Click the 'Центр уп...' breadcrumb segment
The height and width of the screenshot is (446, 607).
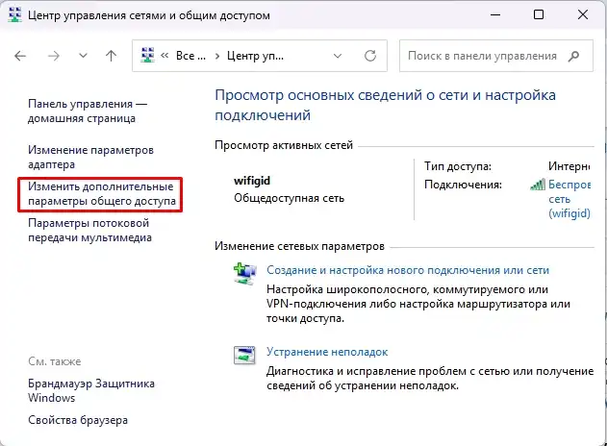[255, 56]
